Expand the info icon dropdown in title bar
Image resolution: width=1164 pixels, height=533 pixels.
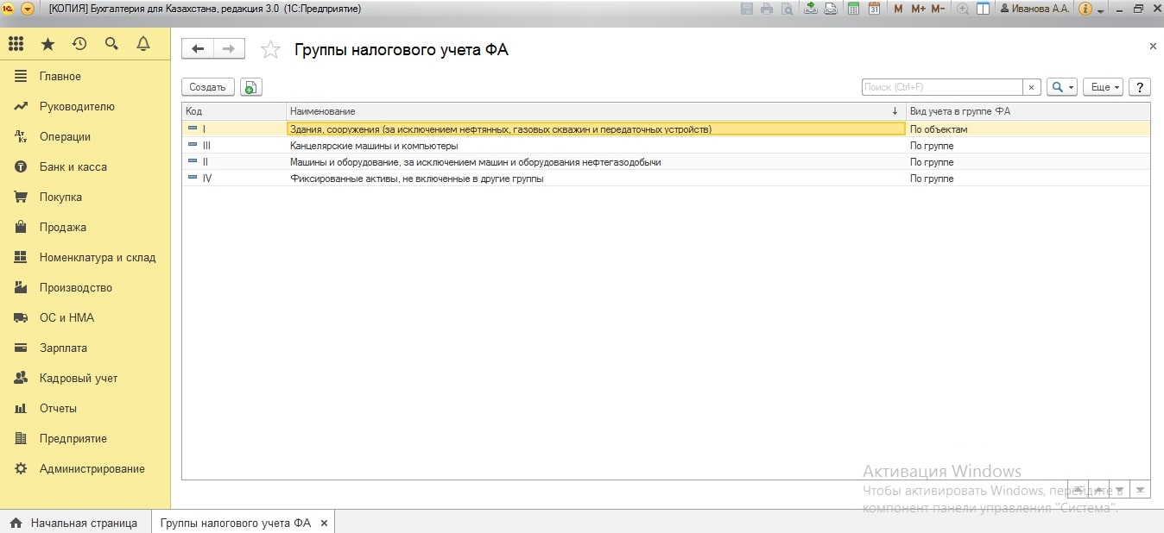[x=1101, y=9]
